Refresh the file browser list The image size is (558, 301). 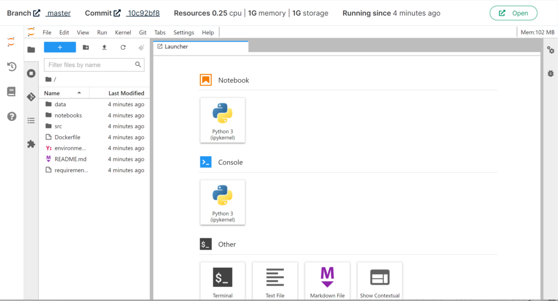(123, 47)
